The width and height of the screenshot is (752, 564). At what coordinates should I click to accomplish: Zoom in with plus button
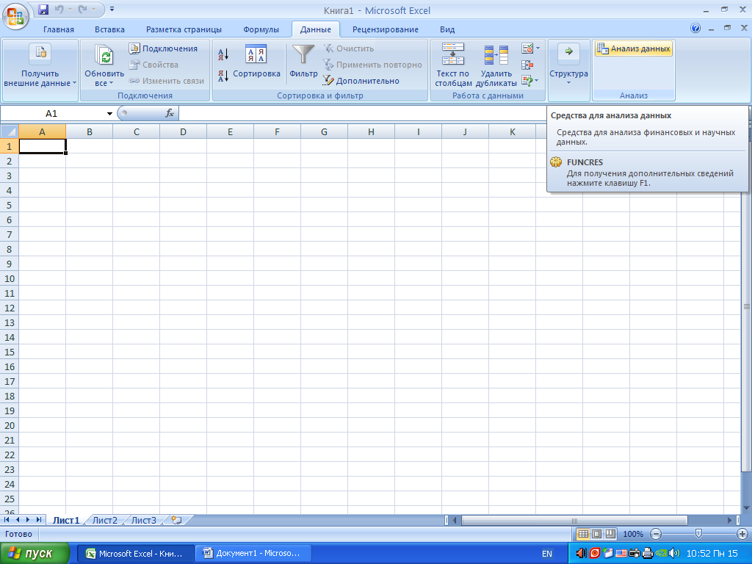[x=742, y=534]
